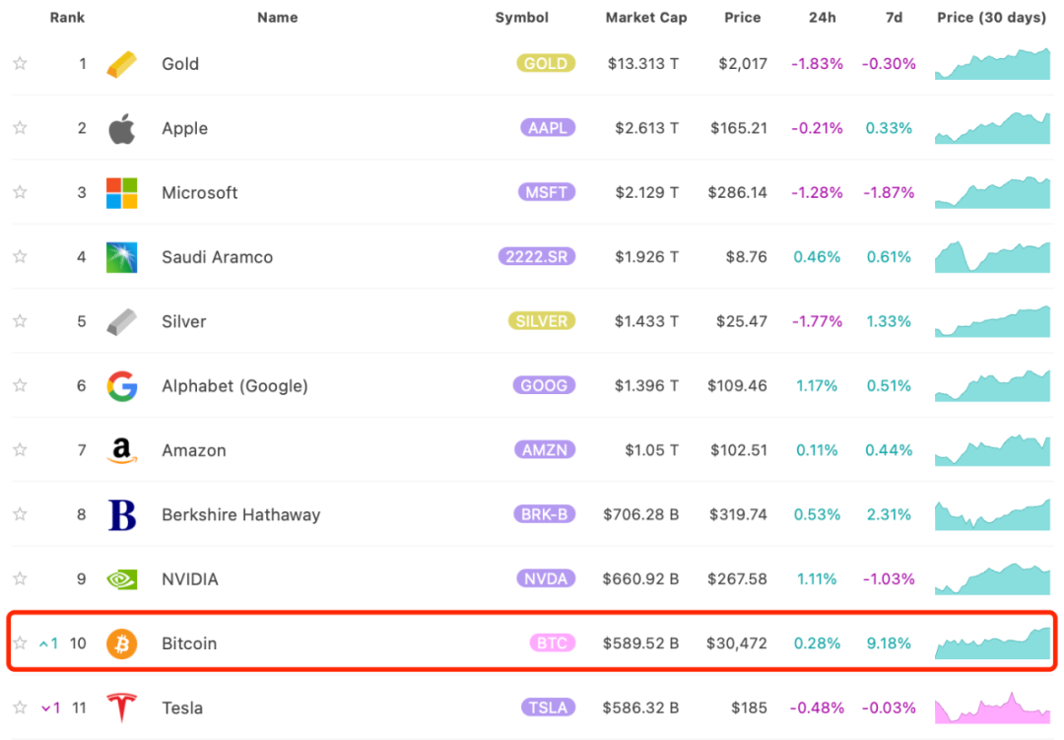Open the Tesla name link
1064x740 pixels.
point(183,707)
